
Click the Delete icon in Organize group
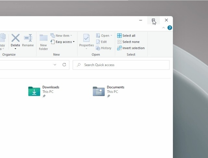tap(15, 38)
